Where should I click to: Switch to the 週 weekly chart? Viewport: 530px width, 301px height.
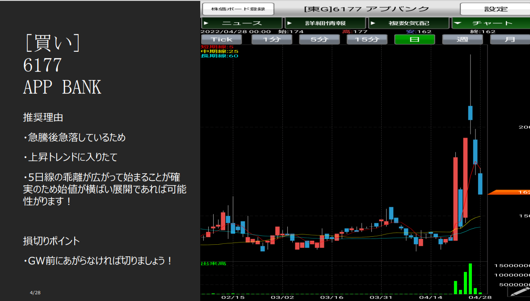coord(463,39)
